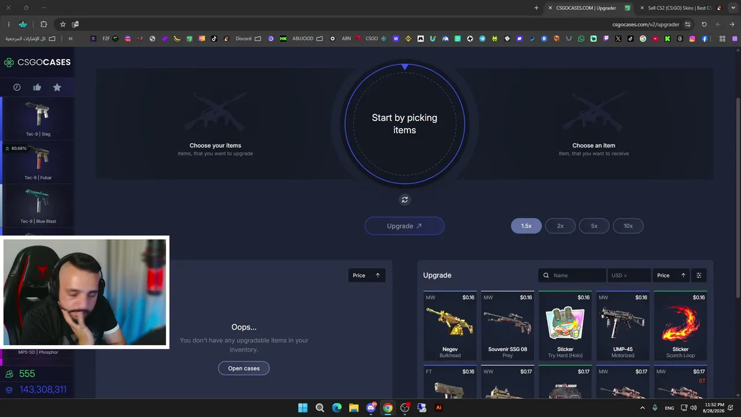The width and height of the screenshot is (741, 417).
Task: Click the swap refresh icon below the circle
Action: (x=405, y=200)
